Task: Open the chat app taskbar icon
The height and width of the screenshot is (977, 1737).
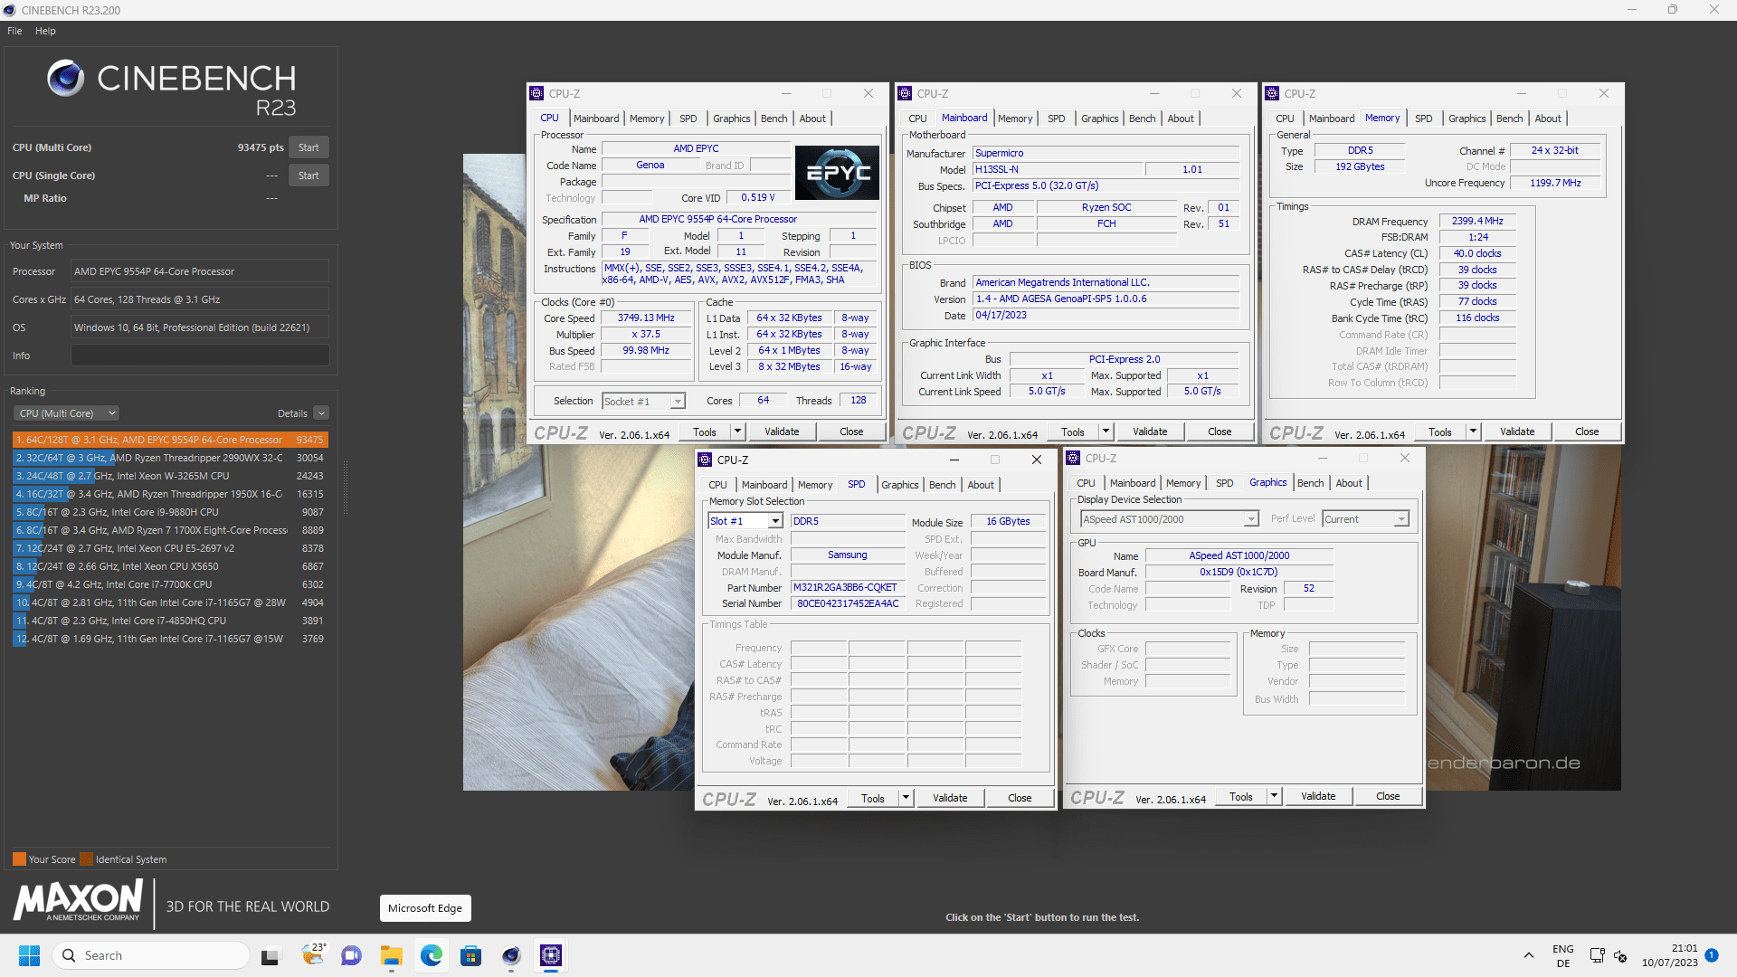Action: pyautogui.click(x=351, y=955)
